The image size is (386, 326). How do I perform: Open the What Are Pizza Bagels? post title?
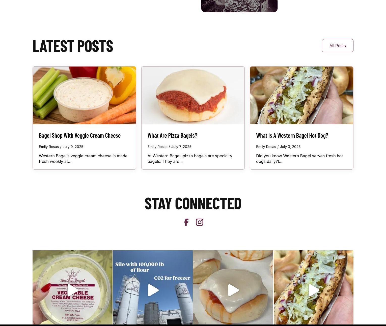(x=172, y=136)
